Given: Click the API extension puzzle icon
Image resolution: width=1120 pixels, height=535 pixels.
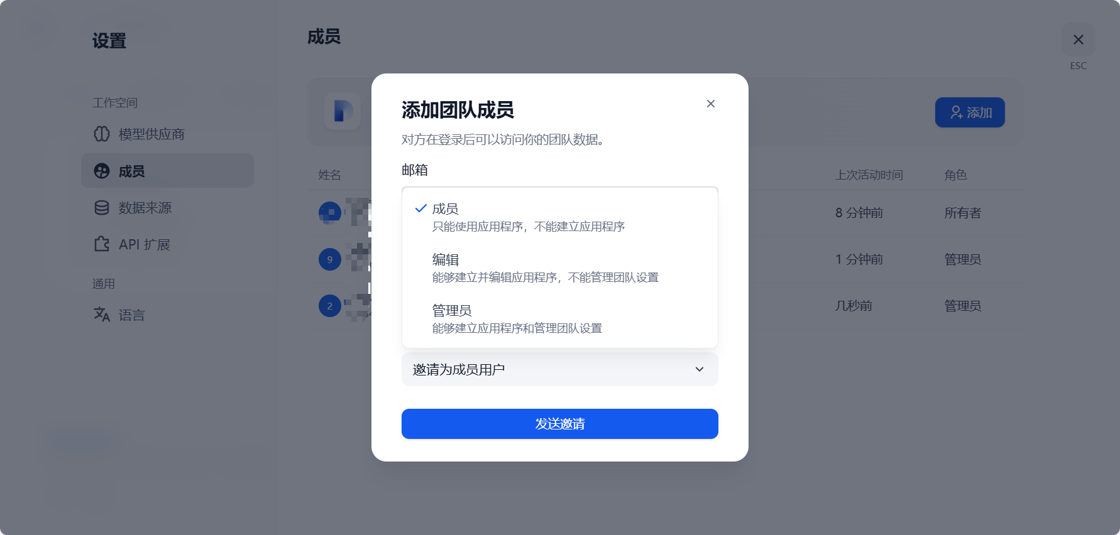Looking at the screenshot, I should click(102, 244).
